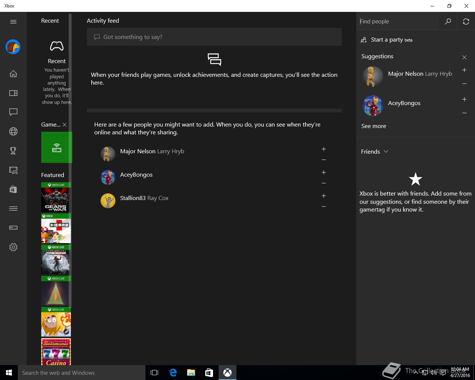
Task: Go to Home in sidebar
Action: [13, 74]
